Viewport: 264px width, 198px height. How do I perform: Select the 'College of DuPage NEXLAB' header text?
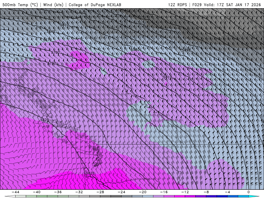95,5
